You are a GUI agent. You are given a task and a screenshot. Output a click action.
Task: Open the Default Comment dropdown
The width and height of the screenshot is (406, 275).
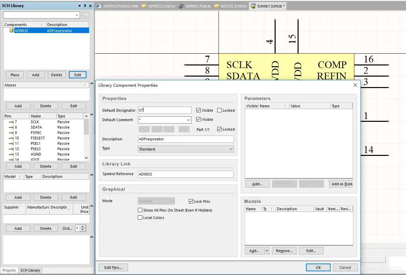click(x=188, y=120)
